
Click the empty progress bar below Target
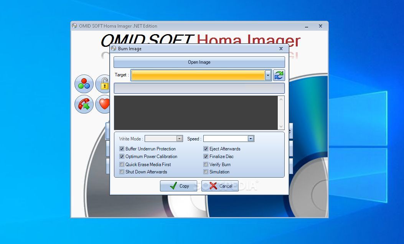(x=199, y=88)
